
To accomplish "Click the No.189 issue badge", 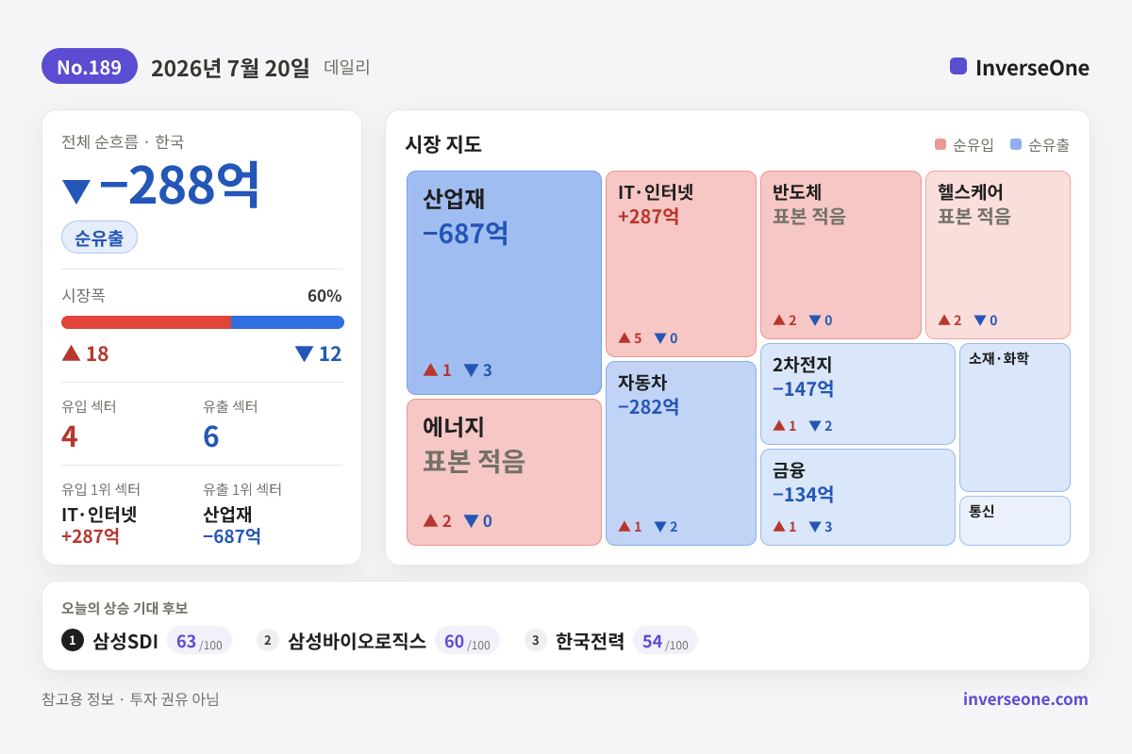I will point(90,66).
